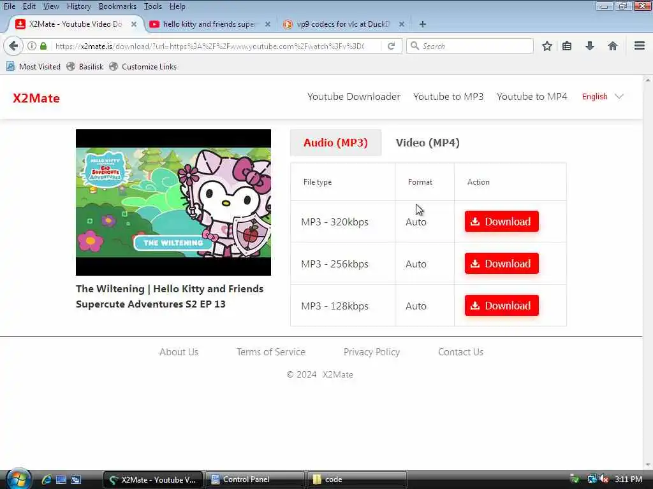The height and width of the screenshot is (489, 653).
Task: Go to the home page icon
Action: (612, 46)
